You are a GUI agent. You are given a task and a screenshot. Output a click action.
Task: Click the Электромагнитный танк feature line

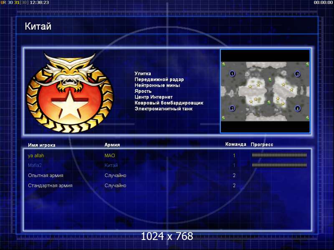(163, 109)
